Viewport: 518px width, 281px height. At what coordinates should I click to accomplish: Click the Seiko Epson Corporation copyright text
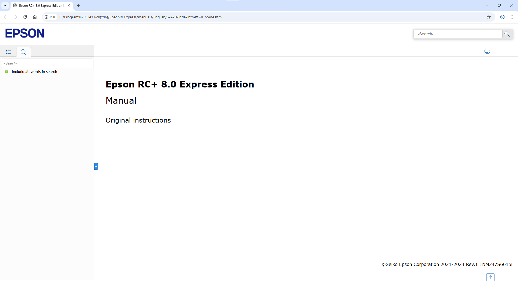click(448, 264)
